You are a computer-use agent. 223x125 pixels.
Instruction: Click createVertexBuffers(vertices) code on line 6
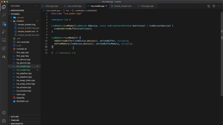pyautogui.click(x=73, y=28)
